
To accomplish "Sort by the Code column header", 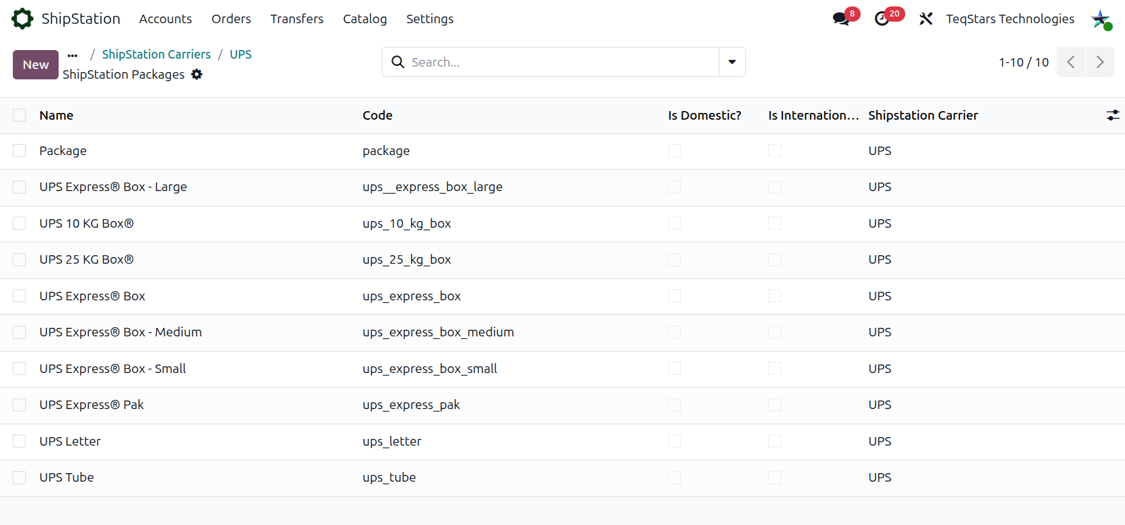I will [x=377, y=115].
